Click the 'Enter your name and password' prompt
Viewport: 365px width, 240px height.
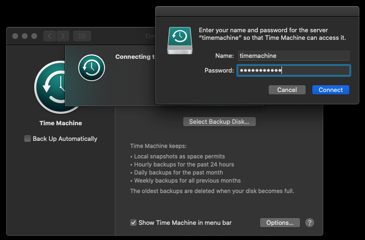[272, 34]
